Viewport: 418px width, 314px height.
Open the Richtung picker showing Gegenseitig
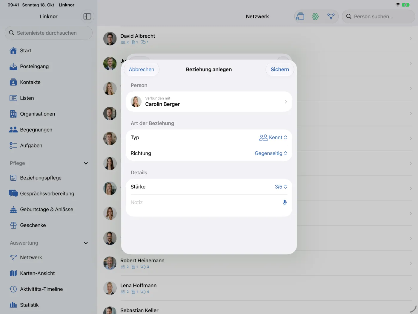(271, 153)
